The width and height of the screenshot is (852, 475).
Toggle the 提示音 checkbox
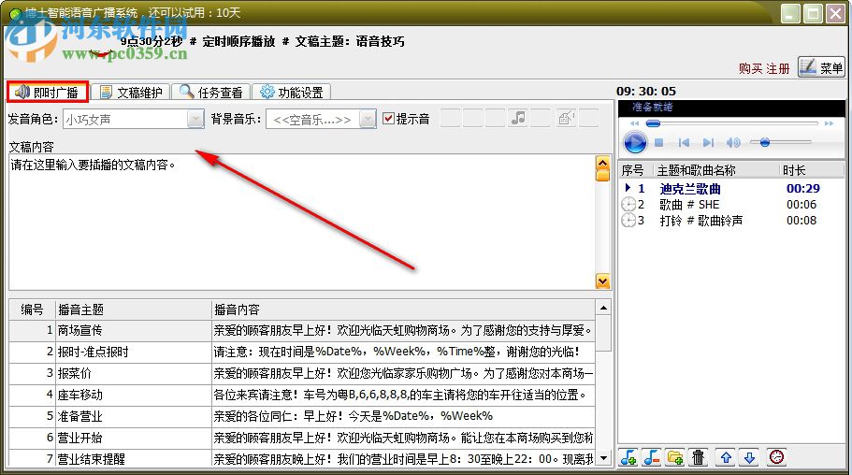point(388,119)
